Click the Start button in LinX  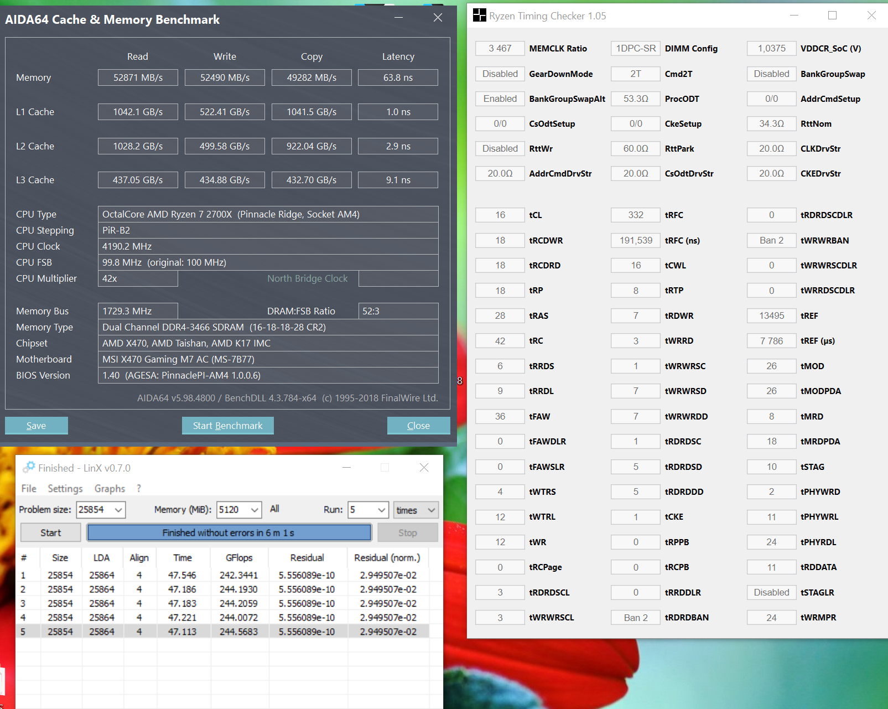(51, 532)
